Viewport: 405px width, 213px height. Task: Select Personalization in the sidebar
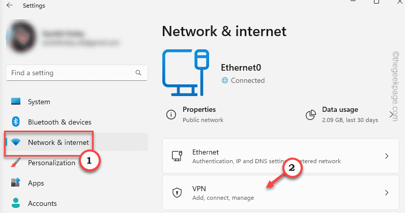coord(51,163)
